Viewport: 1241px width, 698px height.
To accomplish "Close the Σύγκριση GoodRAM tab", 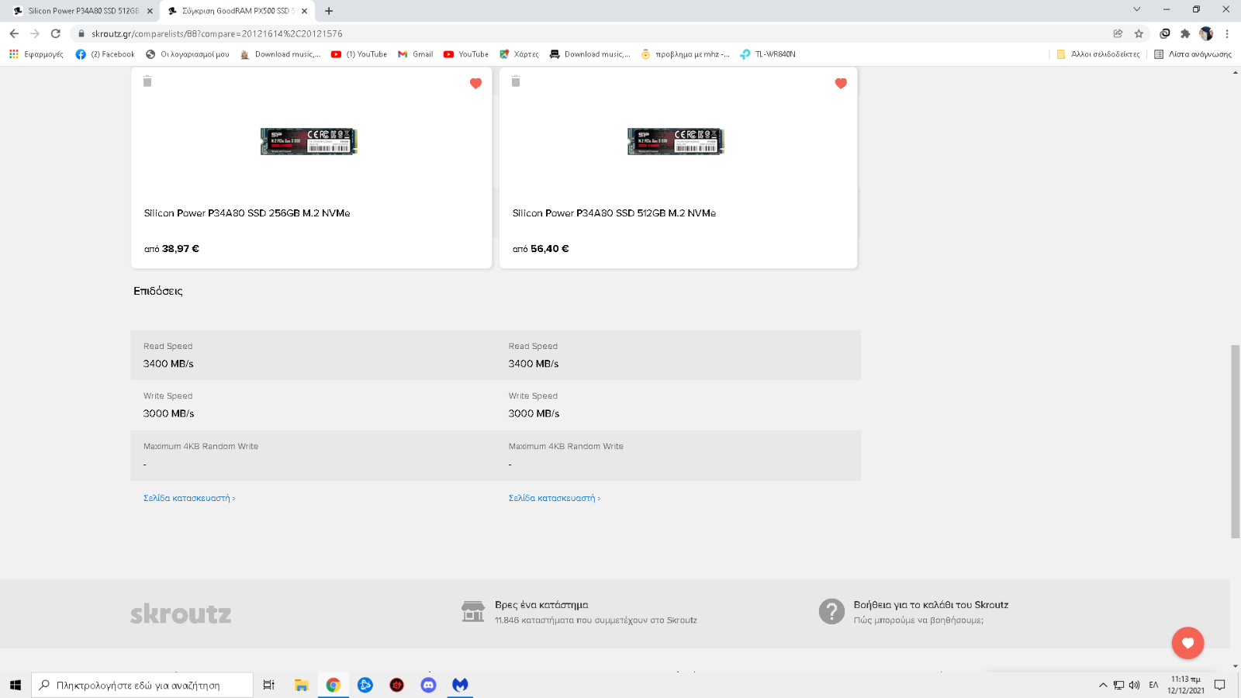I will pos(304,11).
